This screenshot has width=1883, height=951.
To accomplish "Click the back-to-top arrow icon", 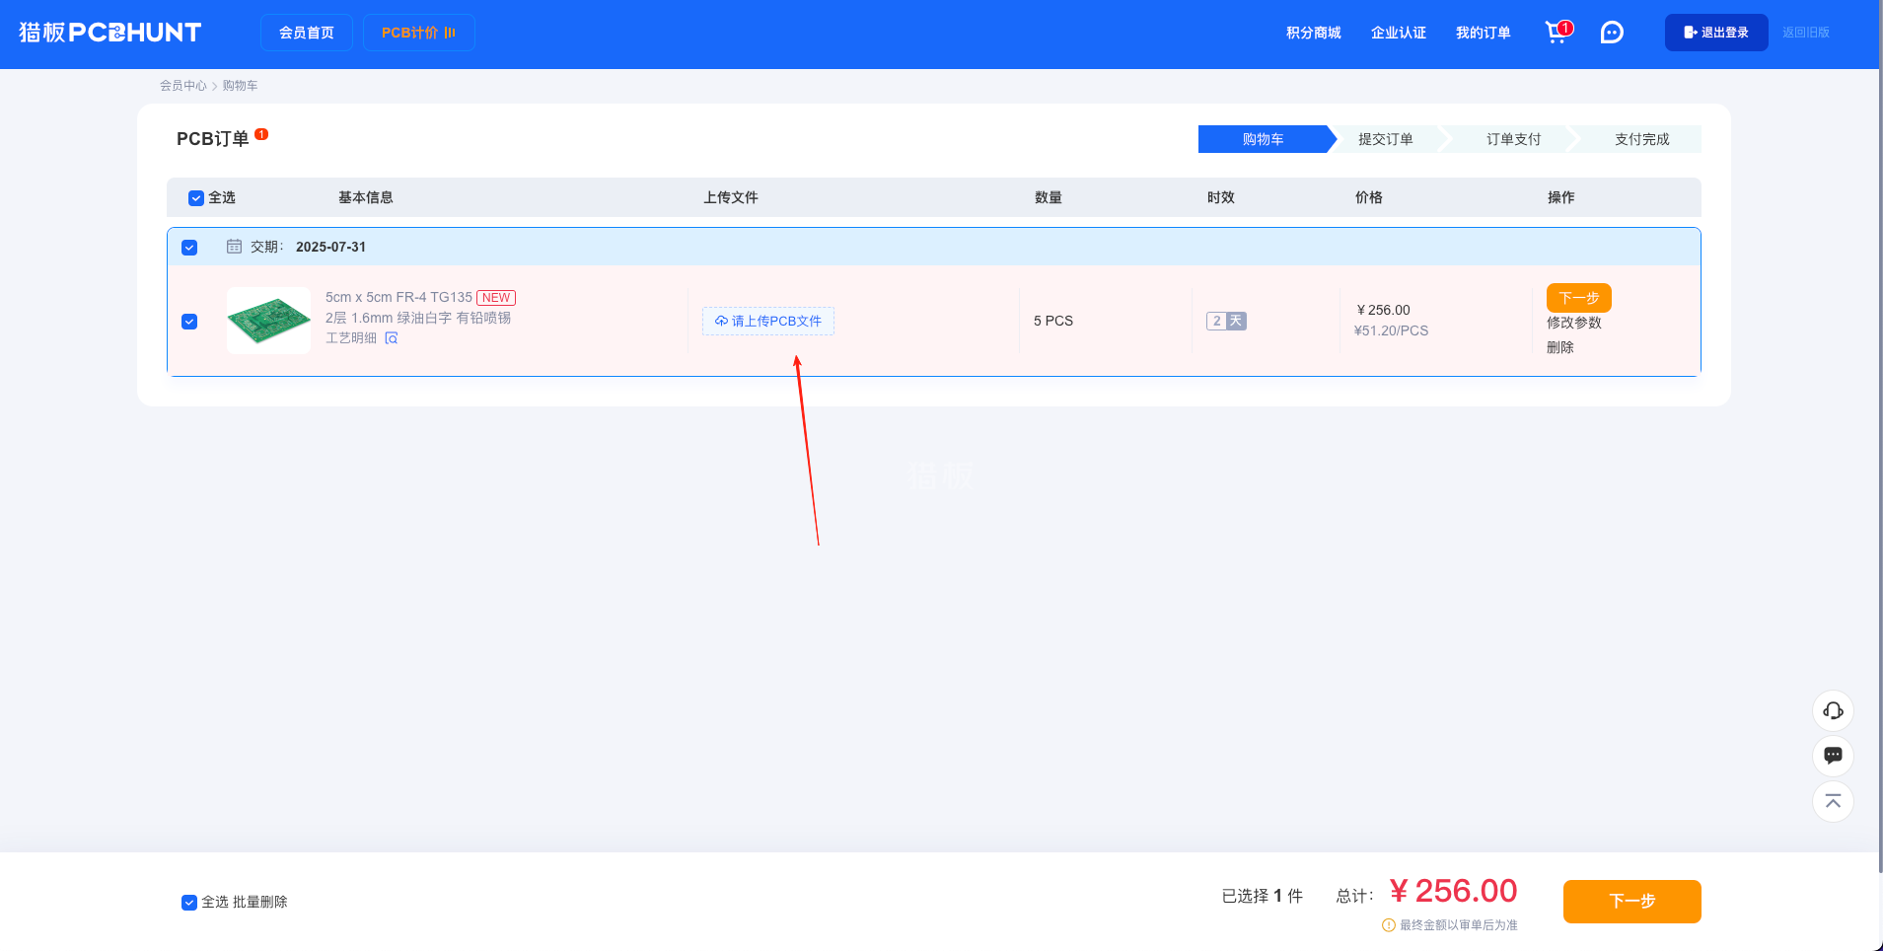I will coord(1833,801).
